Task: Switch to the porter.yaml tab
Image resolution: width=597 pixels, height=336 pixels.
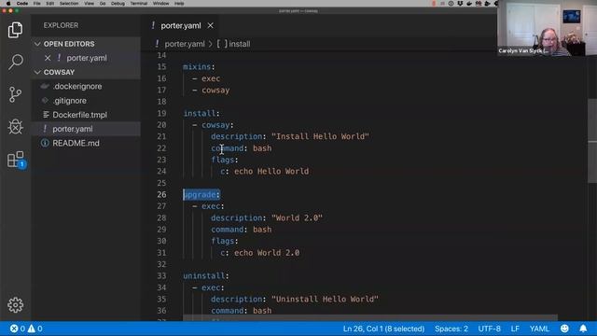Action: 181,25
